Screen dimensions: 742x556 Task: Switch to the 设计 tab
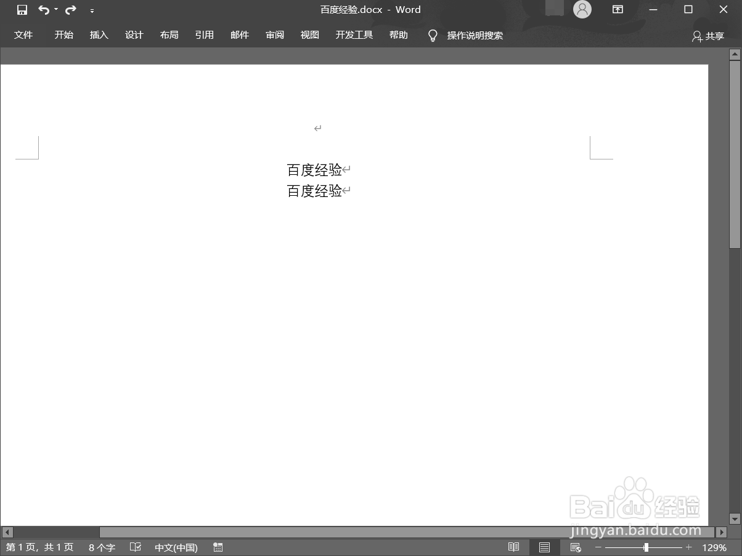tap(134, 35)
